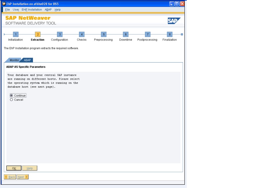253x188 pixels.
Task: Go to the Next step
Action: 23,177
